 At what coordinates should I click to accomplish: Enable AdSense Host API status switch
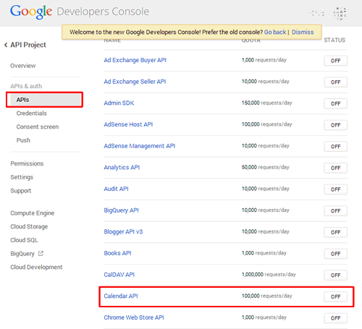[335, 125]
